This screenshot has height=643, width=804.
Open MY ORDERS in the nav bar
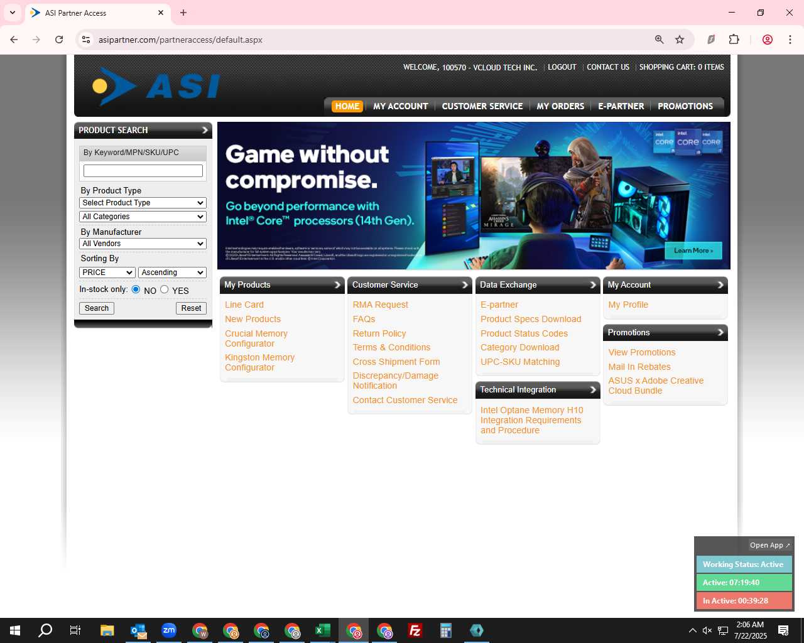(x=560, y=106)
